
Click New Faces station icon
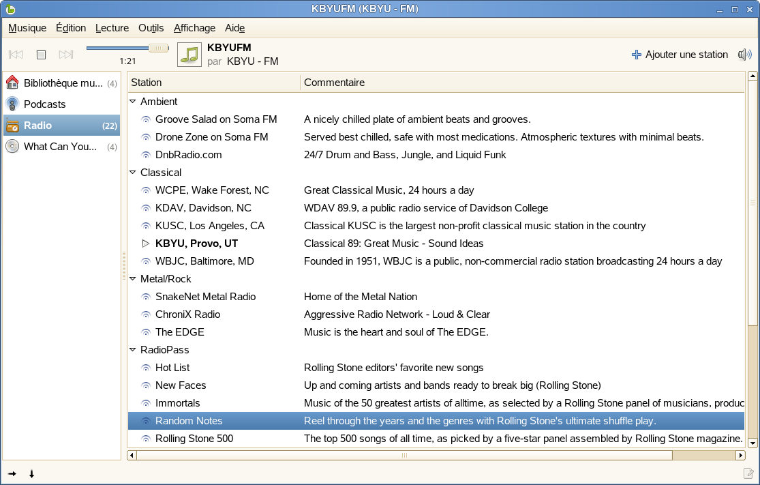point(145,385)
